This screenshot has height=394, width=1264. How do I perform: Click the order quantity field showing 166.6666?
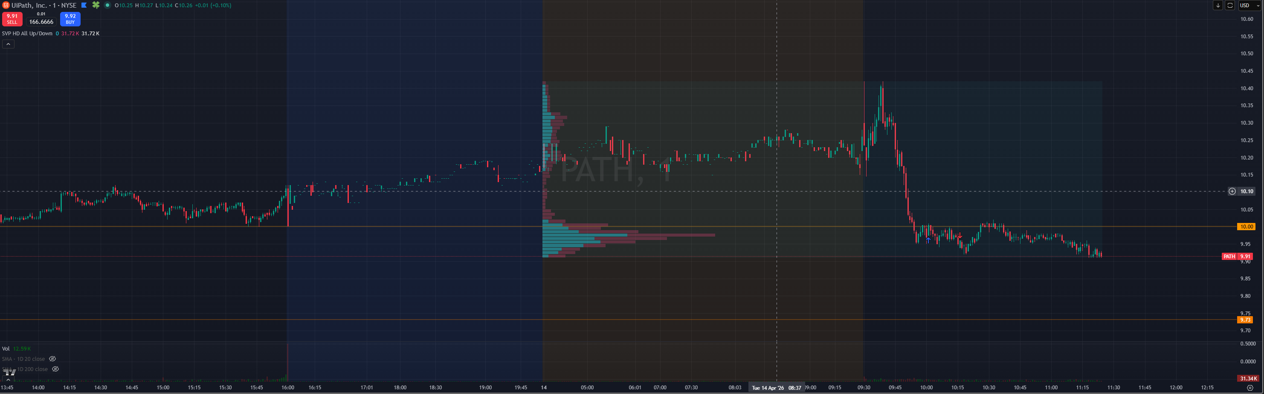pos(41,22)
